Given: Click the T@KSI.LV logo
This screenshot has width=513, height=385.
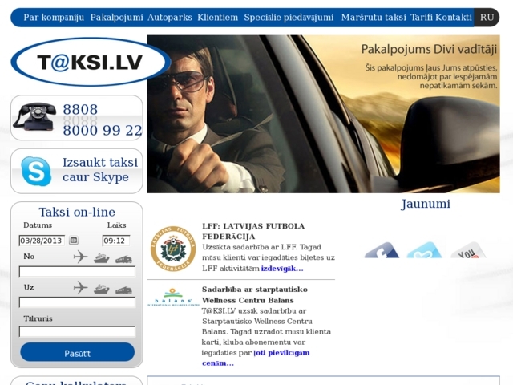Looking at the screenshot, I should click(x=91, y=62).
